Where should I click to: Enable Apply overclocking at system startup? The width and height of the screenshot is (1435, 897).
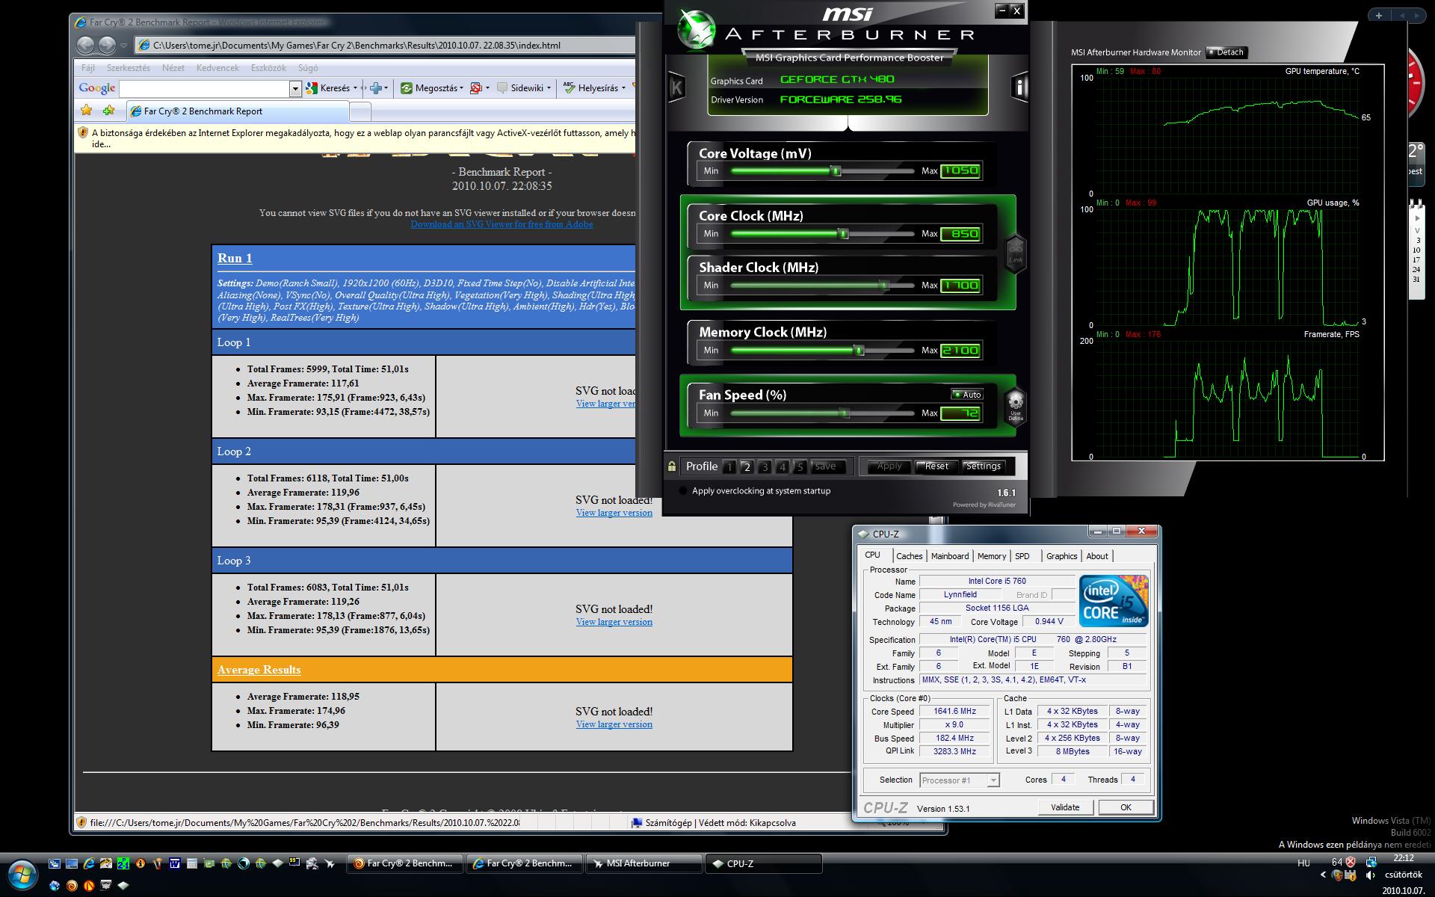coord(682,491)
